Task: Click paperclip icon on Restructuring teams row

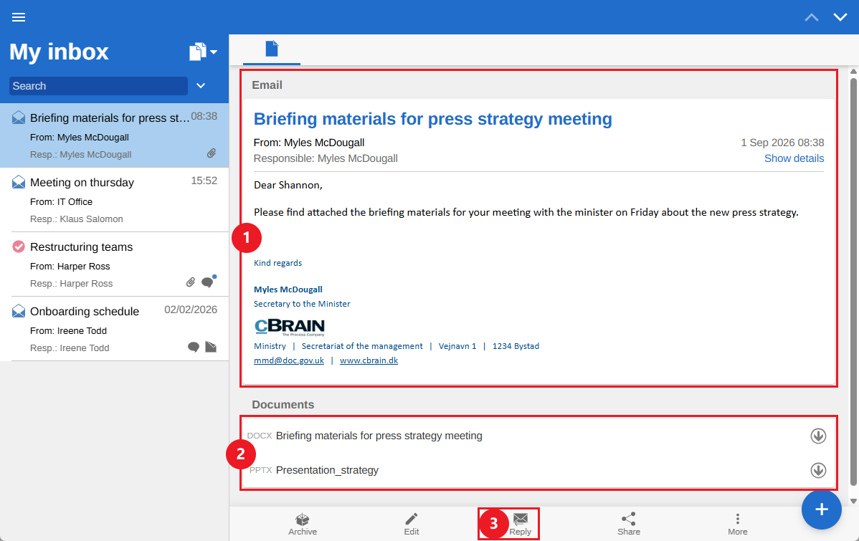Action: click(191, 282)
